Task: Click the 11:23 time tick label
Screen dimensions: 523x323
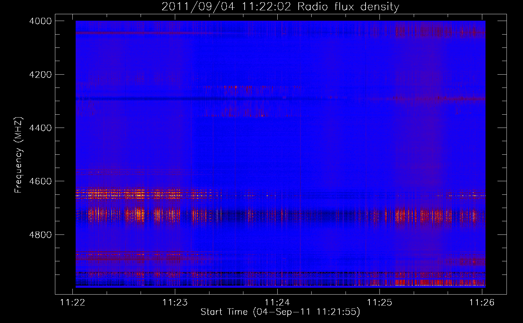Action: tap(175, 302)
